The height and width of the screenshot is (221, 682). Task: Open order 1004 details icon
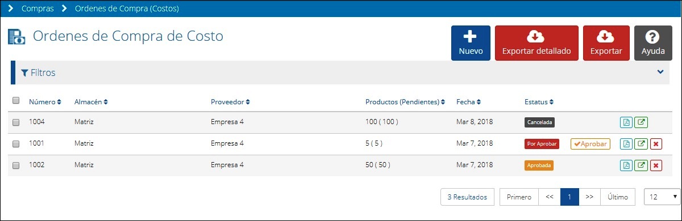point(641,122)
